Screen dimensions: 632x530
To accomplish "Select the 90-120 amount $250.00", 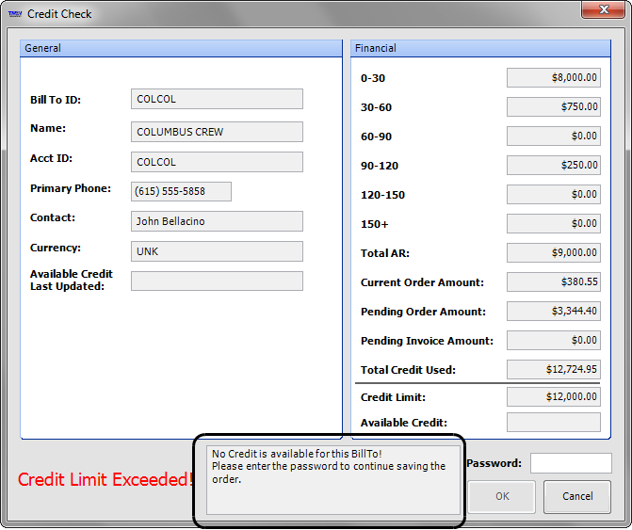I will 554,165.
